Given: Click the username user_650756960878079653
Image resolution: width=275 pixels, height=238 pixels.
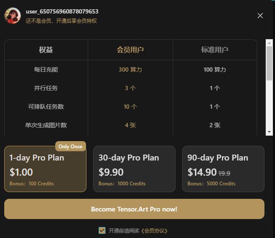Looking at the screenshot, I should (62, 11).
